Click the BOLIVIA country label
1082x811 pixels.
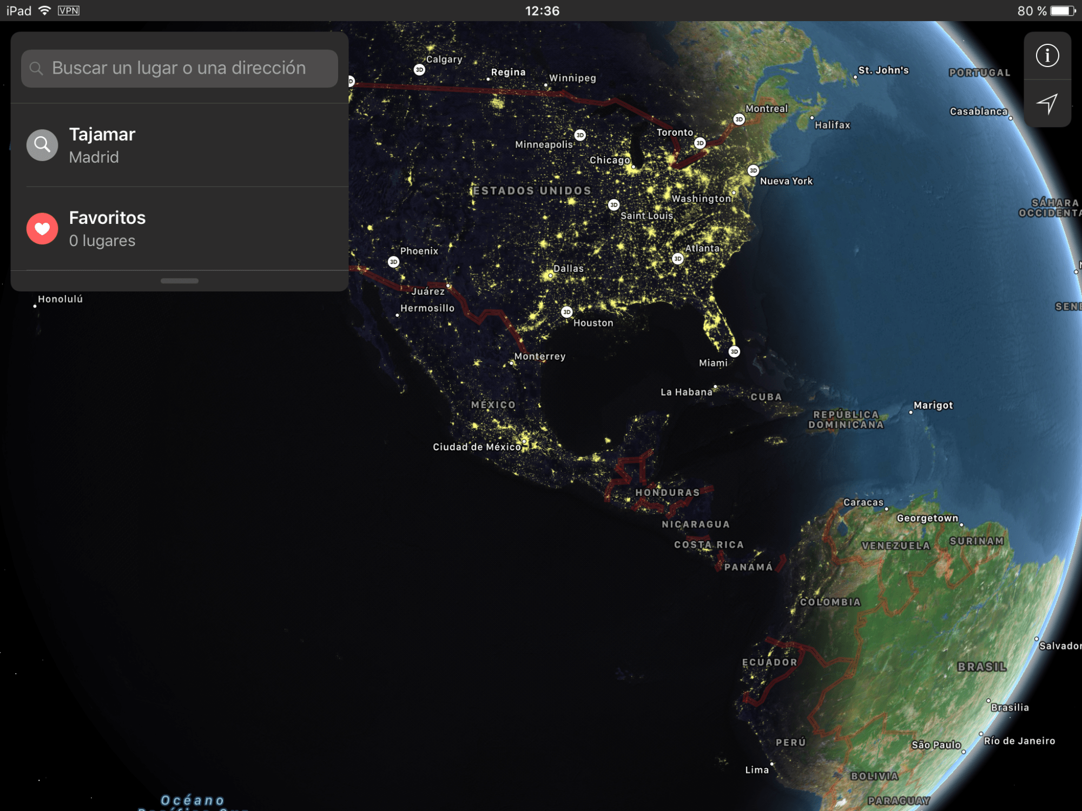874,776
